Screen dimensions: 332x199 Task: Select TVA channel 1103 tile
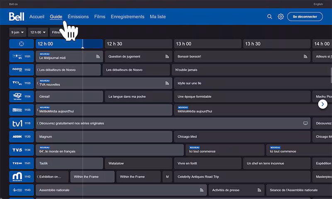[22, 83]
